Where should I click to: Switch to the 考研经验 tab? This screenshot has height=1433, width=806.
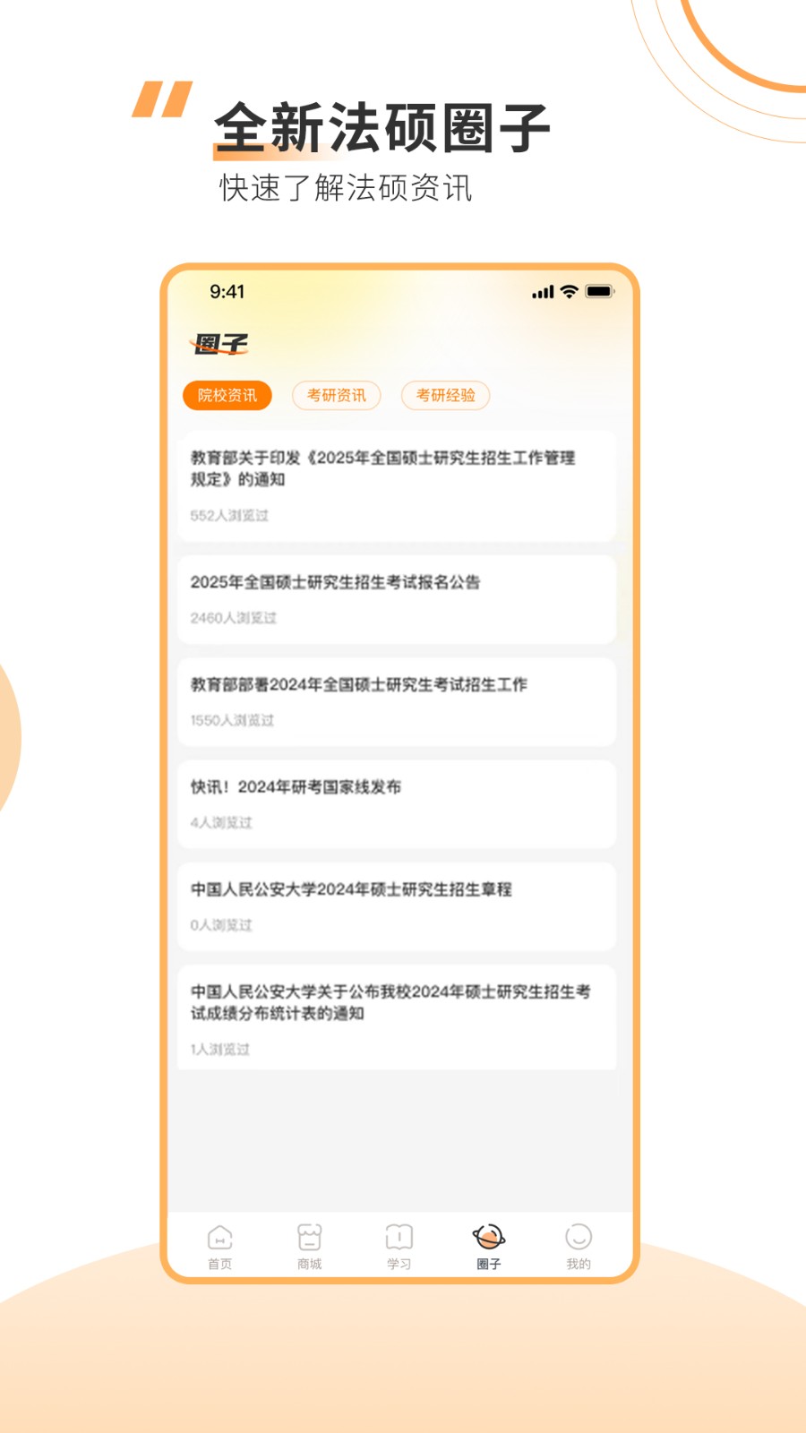click(446, 395)
